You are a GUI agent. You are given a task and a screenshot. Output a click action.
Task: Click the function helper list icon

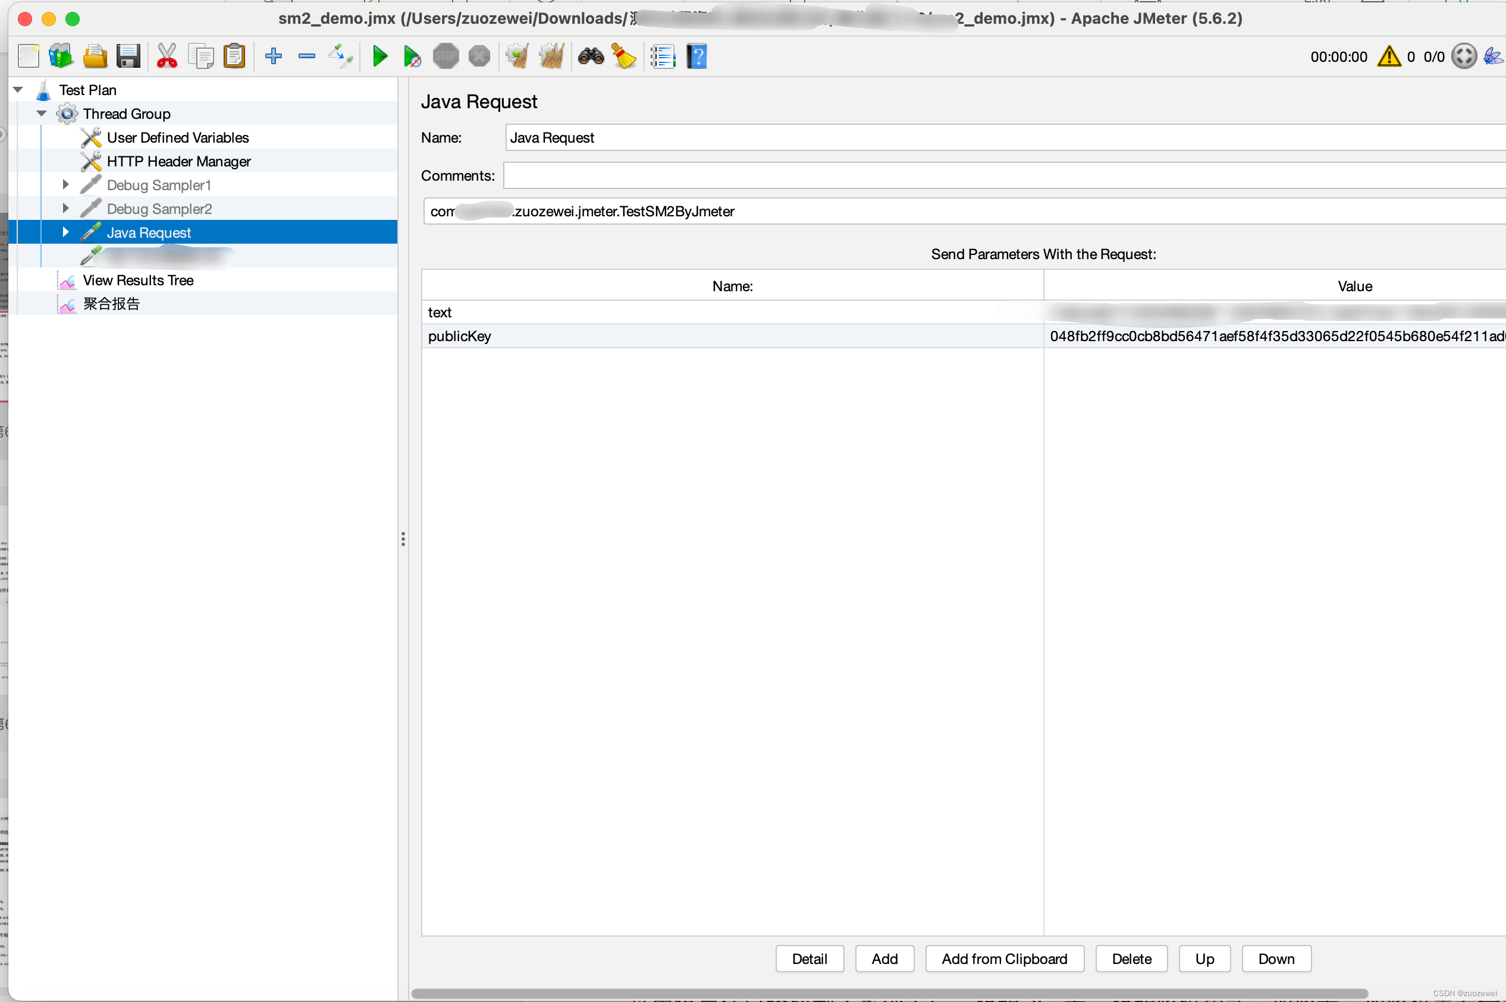pos(663,56)
